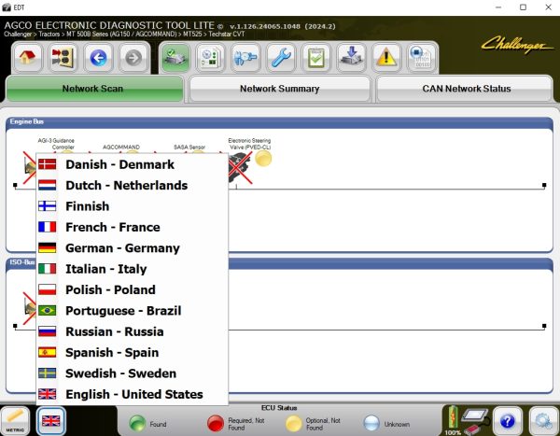
Task: Click the SASA Sensor label
Action: pos(189,147)
